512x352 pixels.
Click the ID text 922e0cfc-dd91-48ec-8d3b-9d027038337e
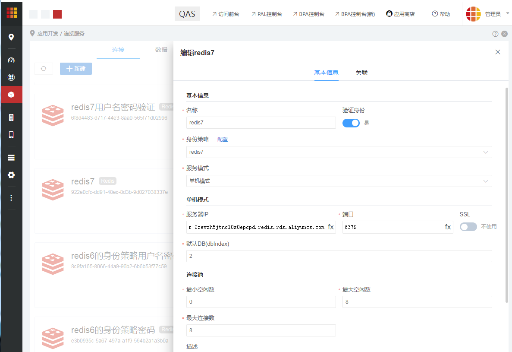(x=119, y=192)
